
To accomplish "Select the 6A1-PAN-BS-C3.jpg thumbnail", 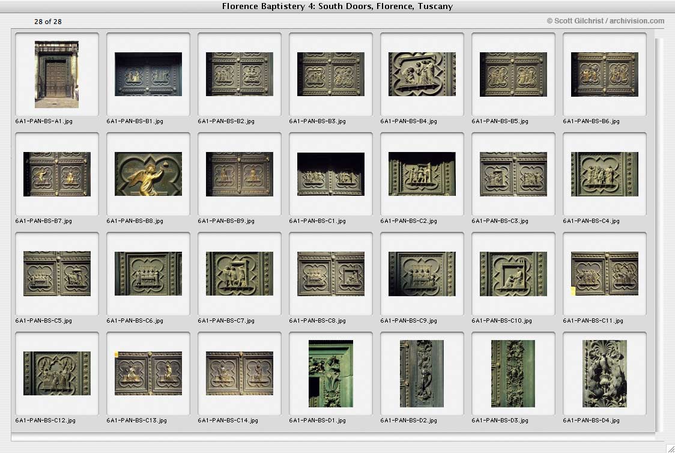I will [513, 174].
